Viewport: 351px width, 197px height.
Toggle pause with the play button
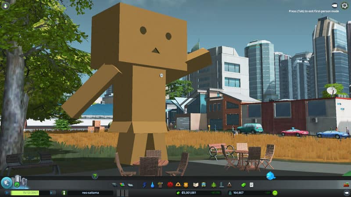click(52, 193)
